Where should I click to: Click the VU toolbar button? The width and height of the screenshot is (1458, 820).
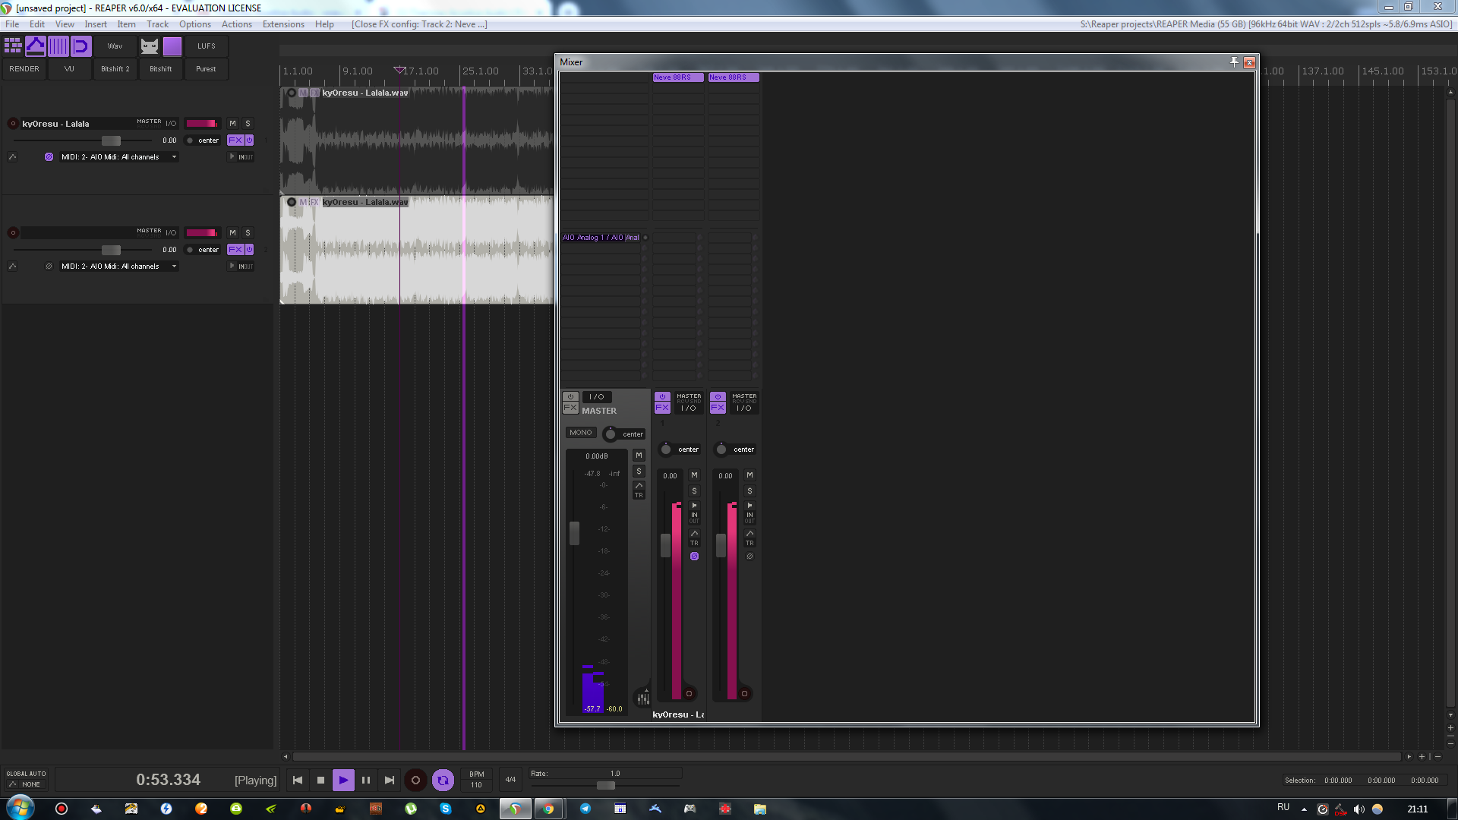coord(69,69)
